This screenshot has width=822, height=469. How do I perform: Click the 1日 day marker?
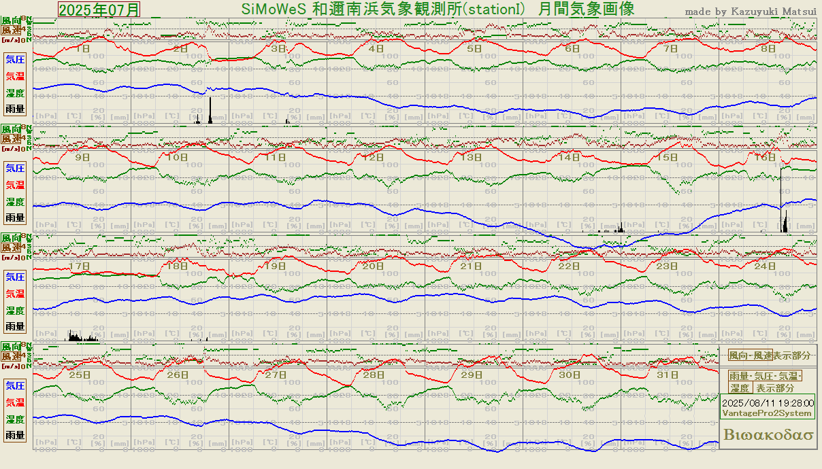click(82, 48)
